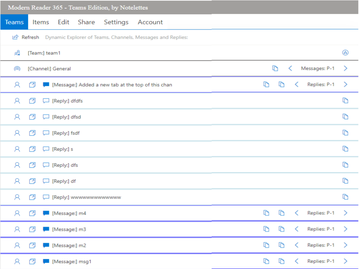Open the Items tab
Screen dimensions: 359x269
click(41, 22)
